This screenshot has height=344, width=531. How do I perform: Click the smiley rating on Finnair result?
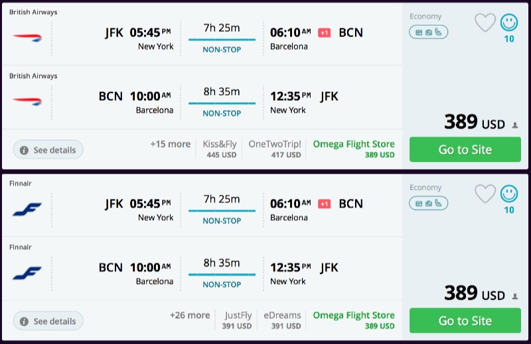pos(509,194)
